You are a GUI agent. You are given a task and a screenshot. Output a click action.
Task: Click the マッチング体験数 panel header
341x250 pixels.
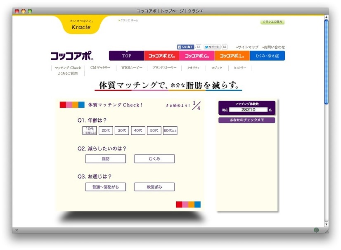click(247, 104)
